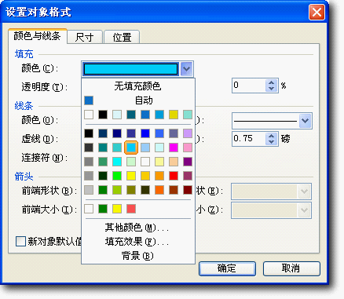Select the pink color swatch
344x299 pixels.
tap(188, 148)
